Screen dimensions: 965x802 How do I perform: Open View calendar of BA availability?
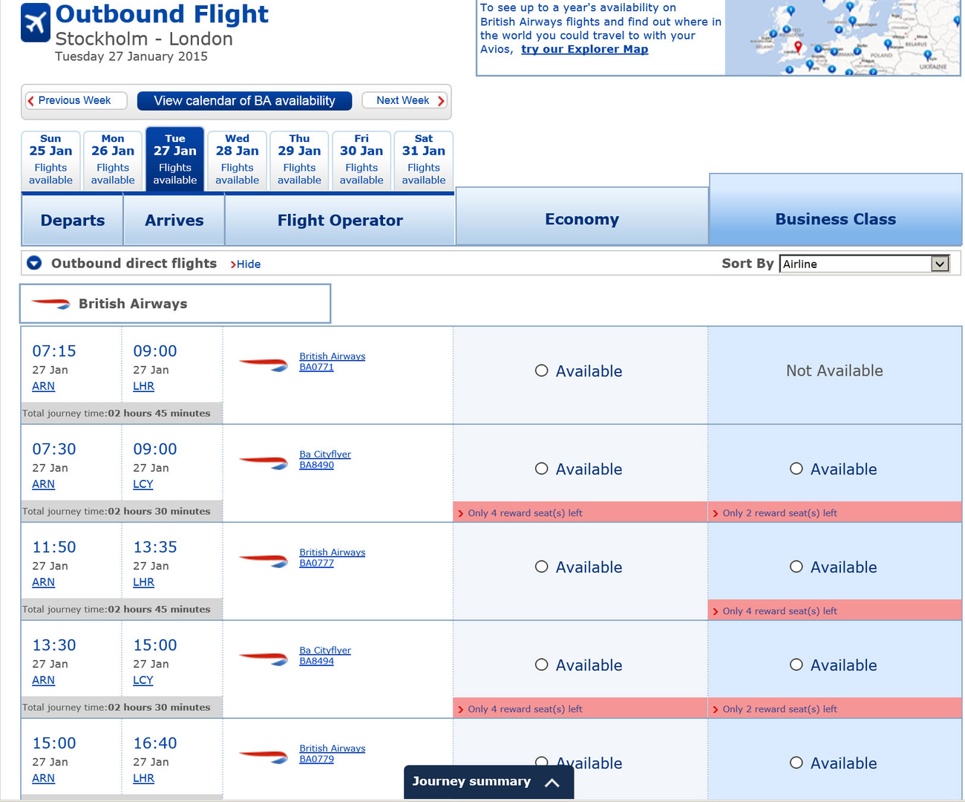tap(244, 101)
